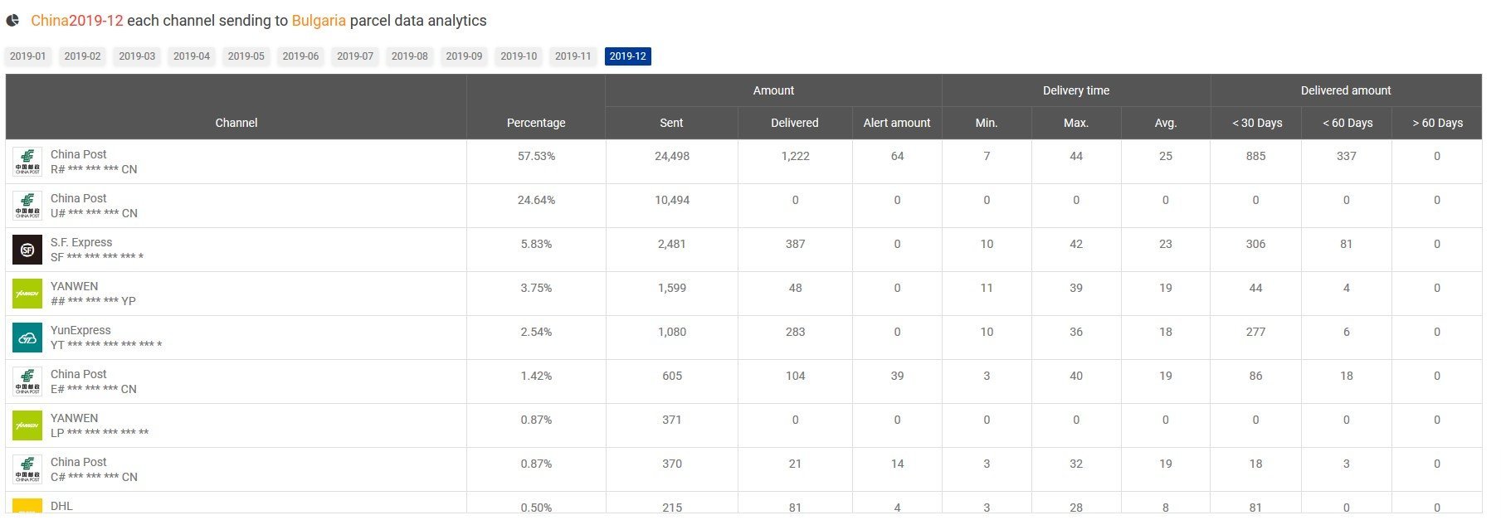Click delivered amount 387
Screen dimensions: 1501x520
[x=795, y=244]
